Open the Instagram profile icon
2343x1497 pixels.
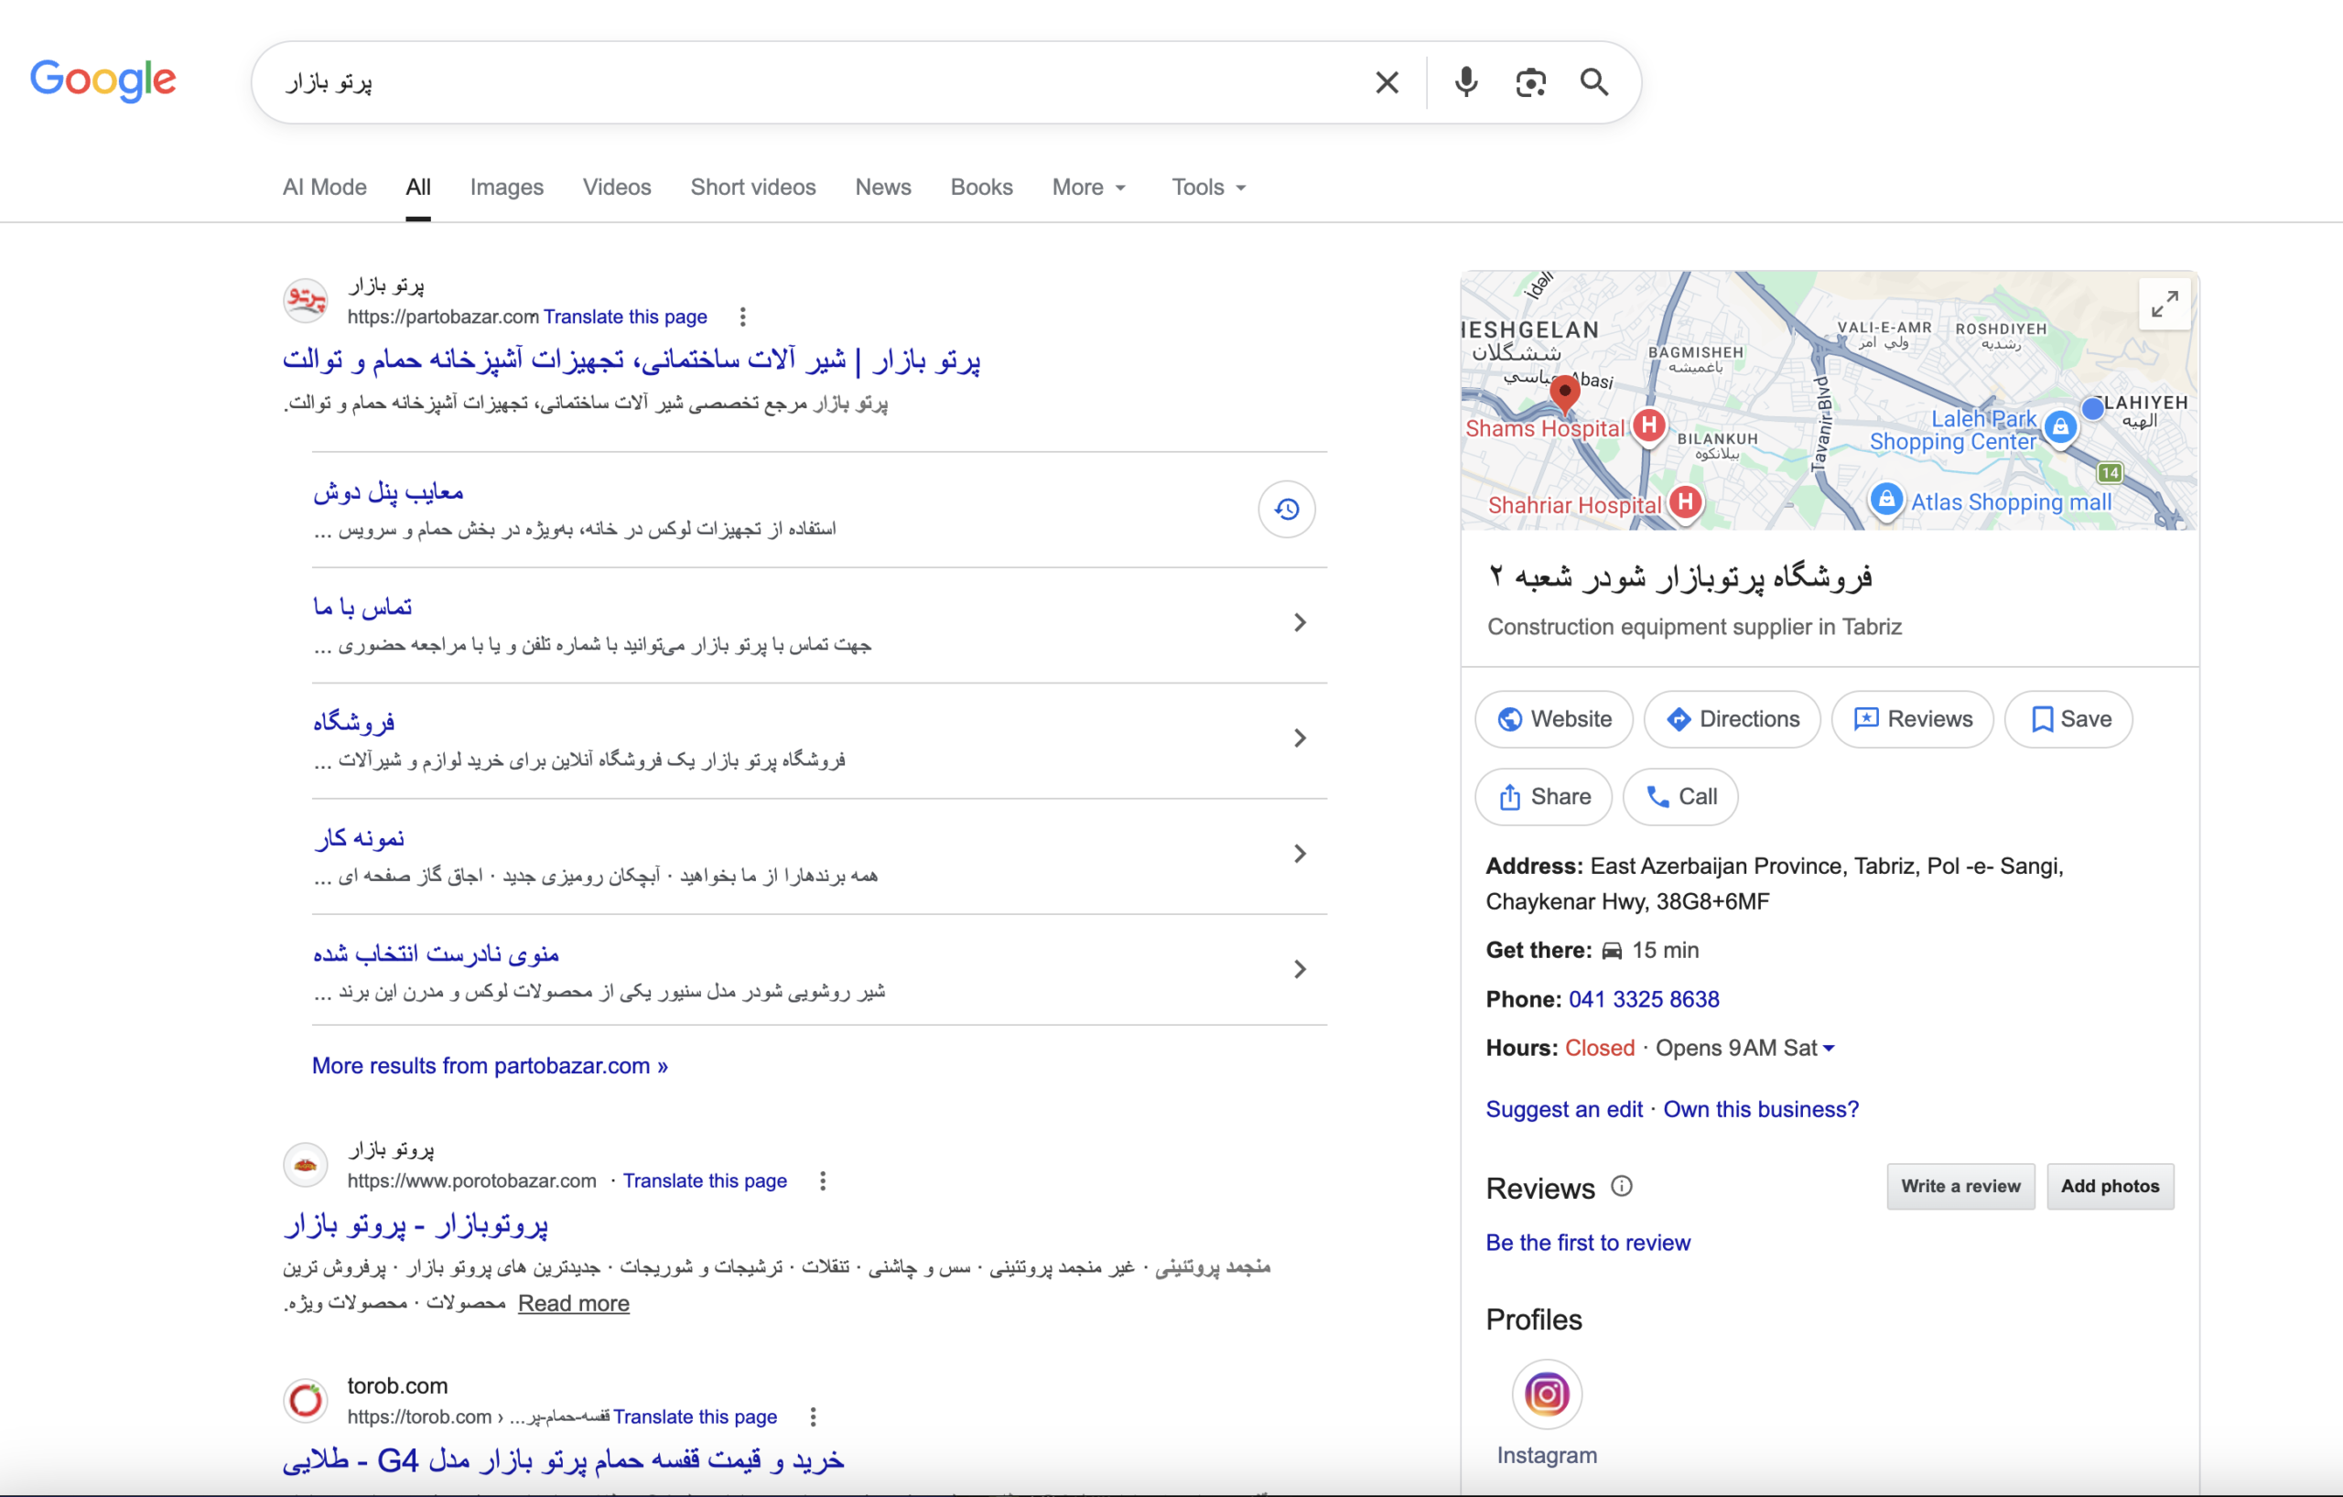click(x=1546, y=1395)
